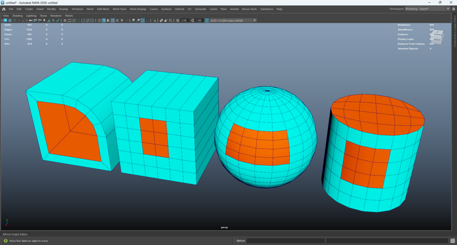The width and height of the screenshot is (457, 245).
Task: Click the isolate select icon
Action: click(155, 20)
